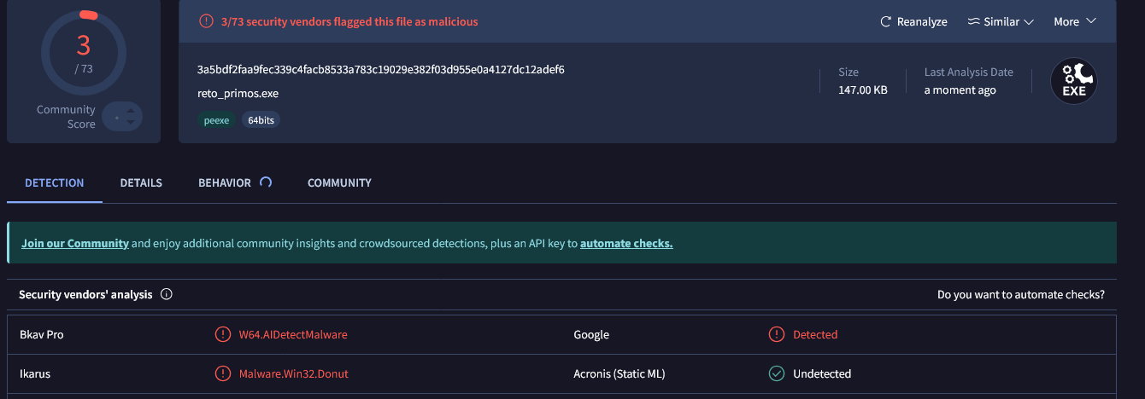
Task: Click the chevron next to More
Action: click(x=1091, y=21)
